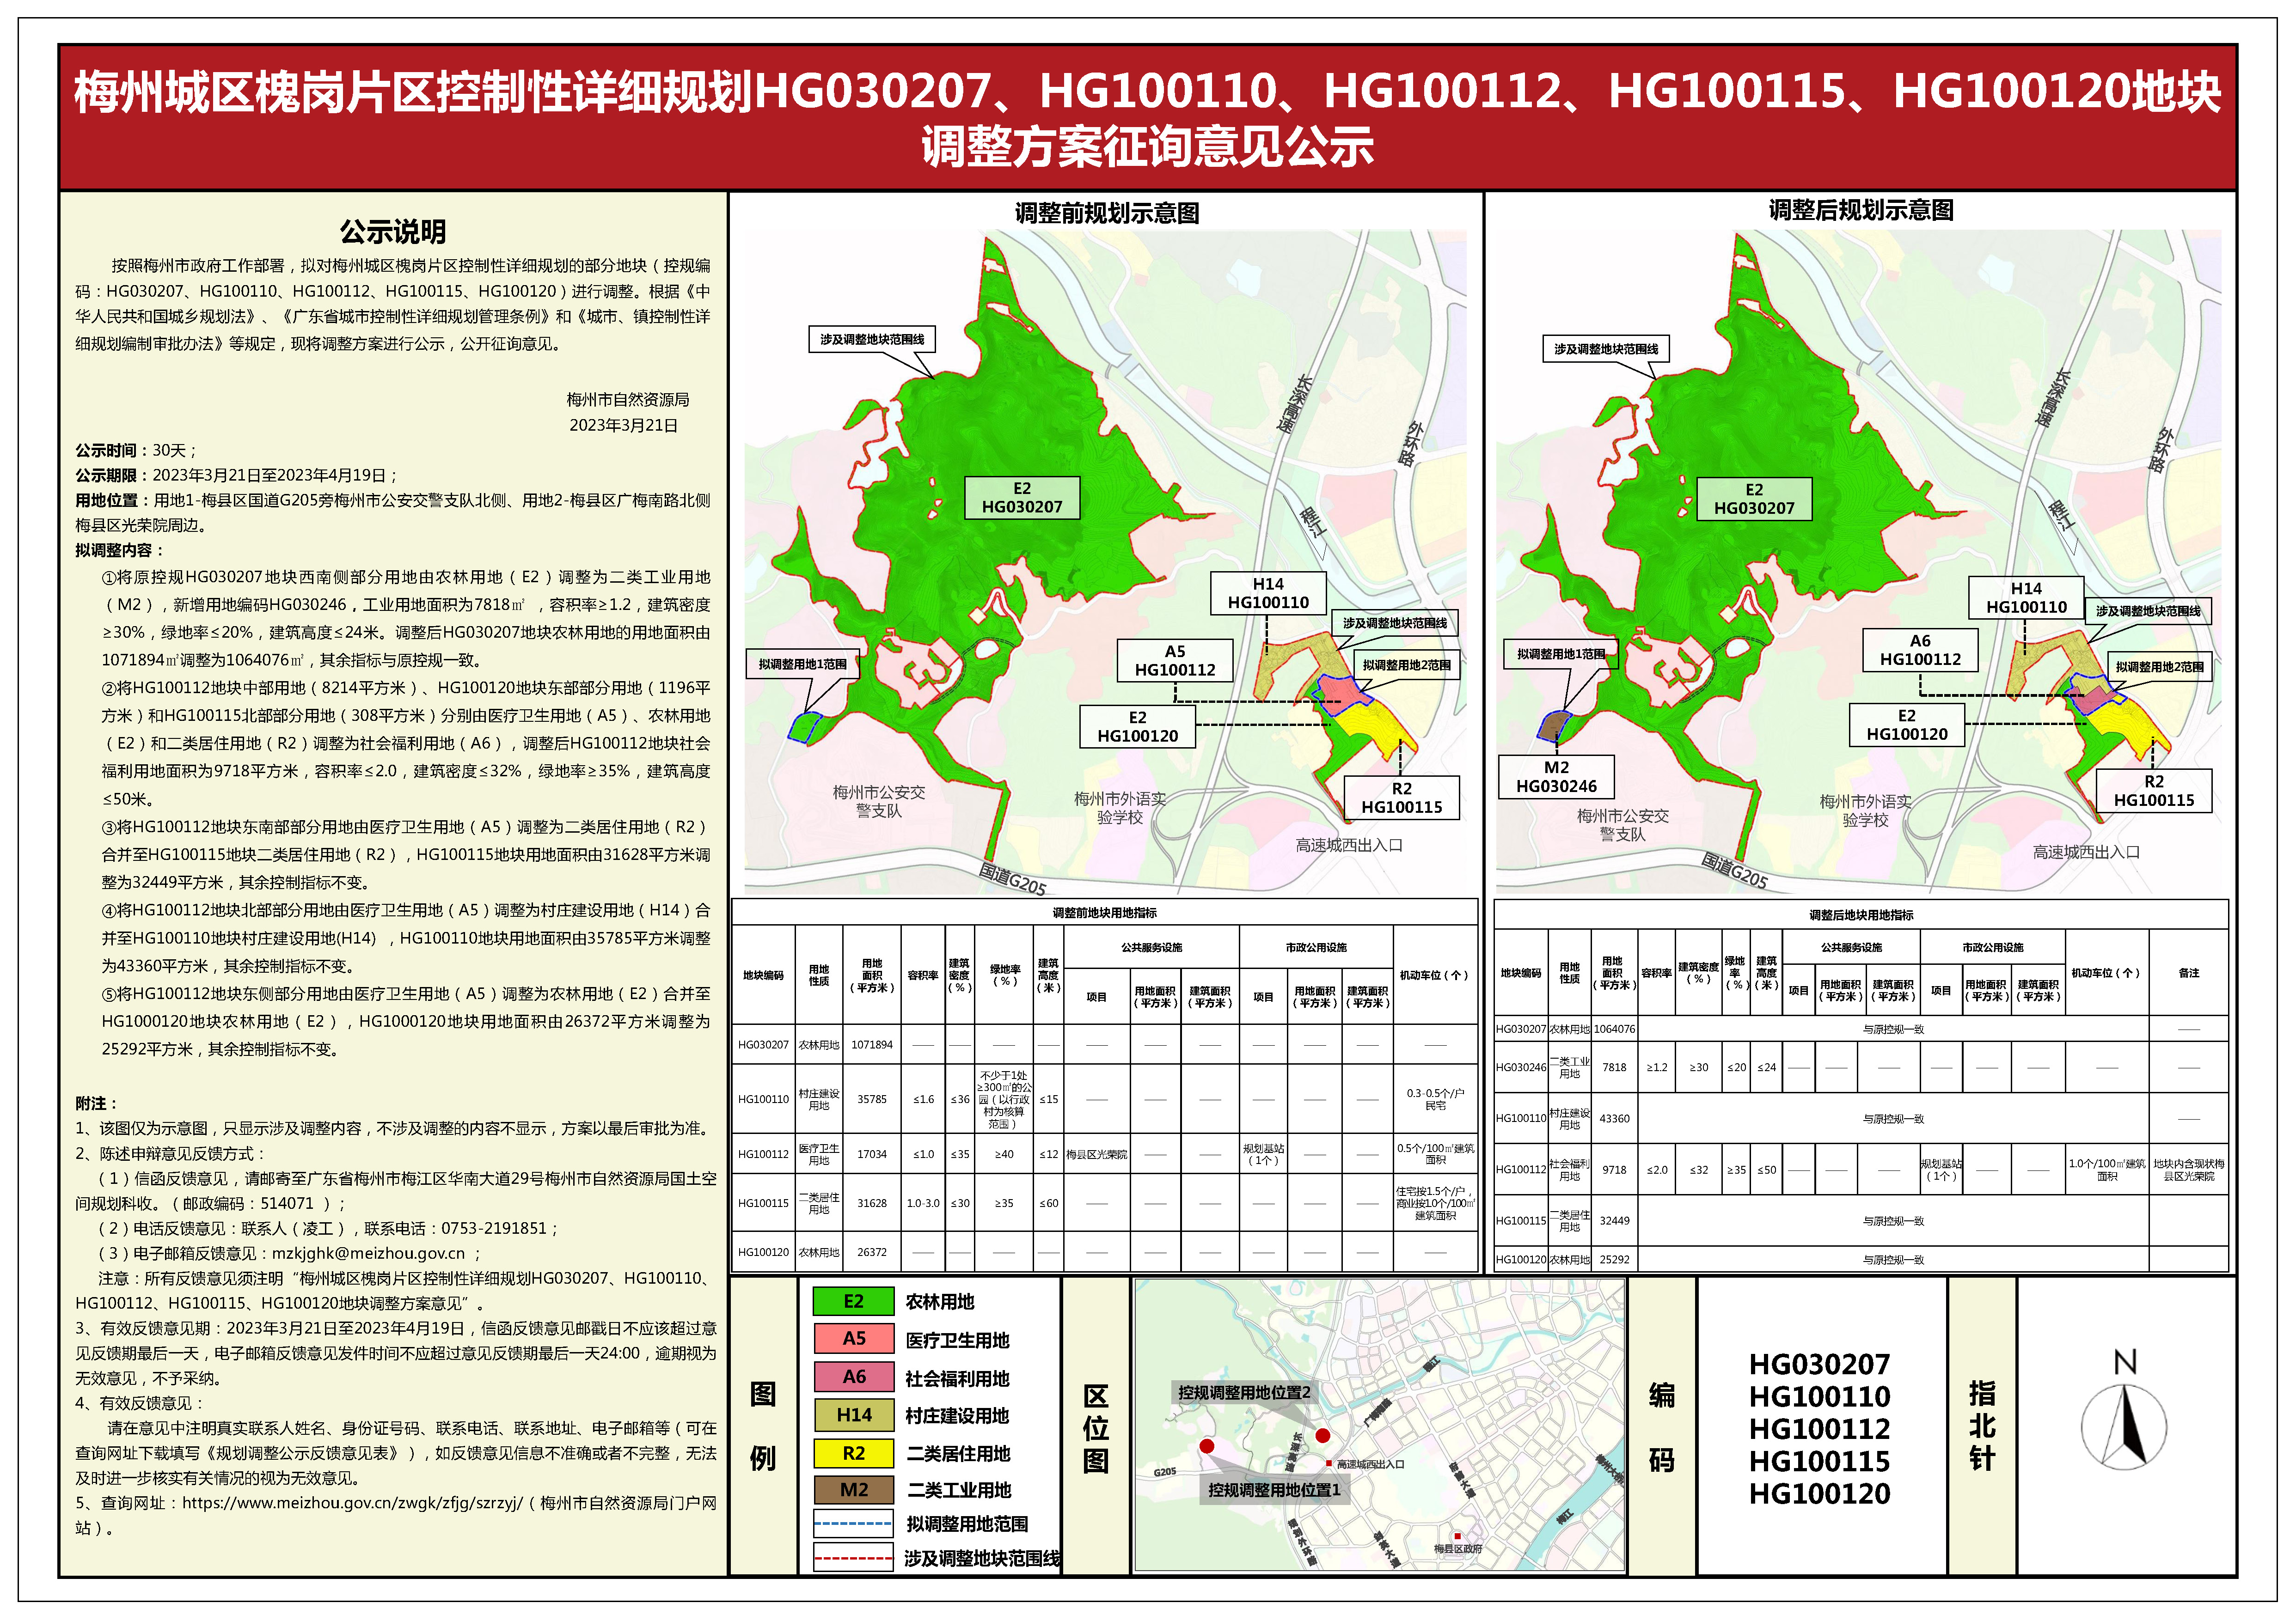Click 梅州市外语实验学校 label on the pre-adjustment map
This screenshot has height=1621, width=2296.
click(1120, 808)
